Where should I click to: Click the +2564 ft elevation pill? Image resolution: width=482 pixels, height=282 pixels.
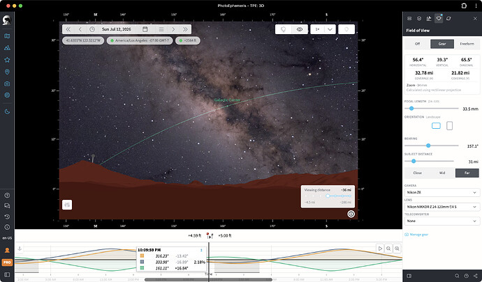[188, 40]
